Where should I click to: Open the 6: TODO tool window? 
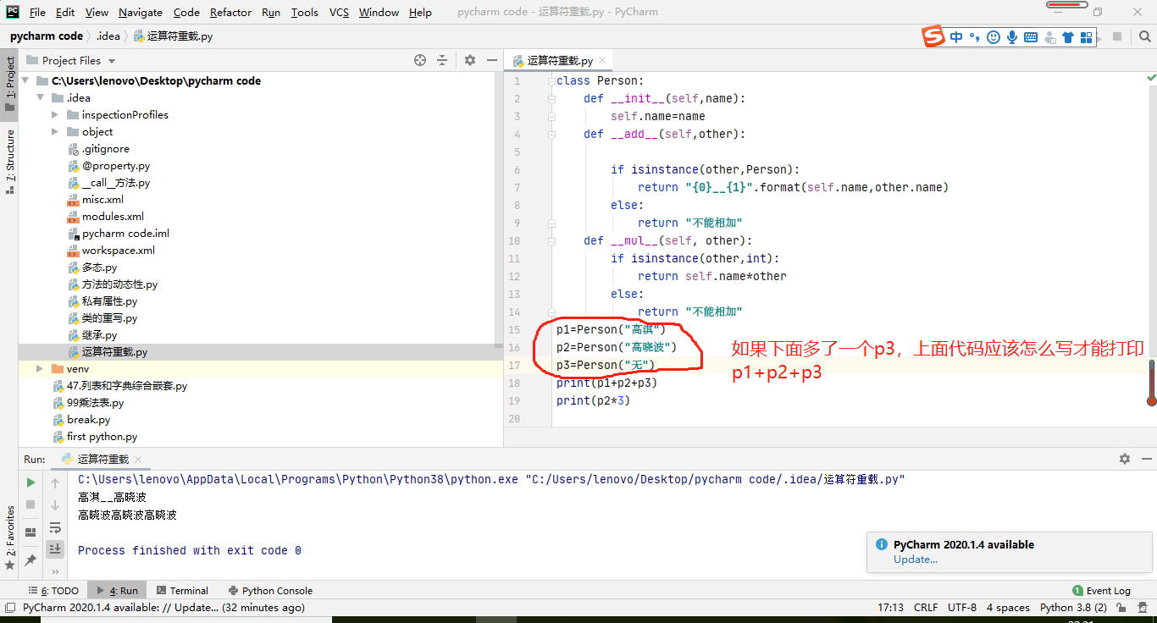click(53, 590)
